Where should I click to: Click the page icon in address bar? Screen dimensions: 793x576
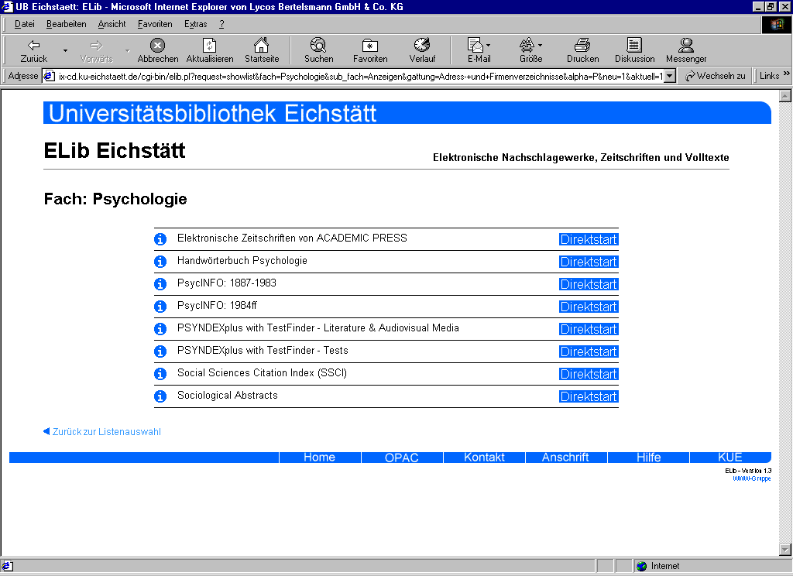pos(49,77)
